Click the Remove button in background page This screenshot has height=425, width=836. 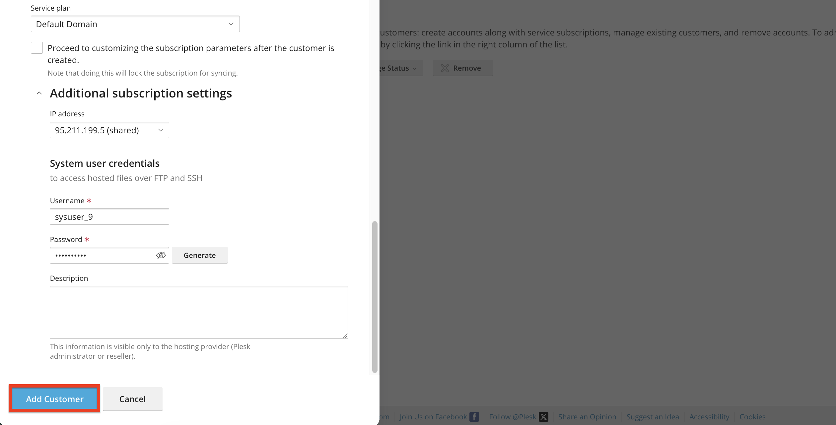pyautogui.click(x=463, y=68)
